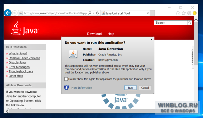Open the Troubleshoot Java link
The height and width of the screenshot is (118, 203).
tap(21, 71)
